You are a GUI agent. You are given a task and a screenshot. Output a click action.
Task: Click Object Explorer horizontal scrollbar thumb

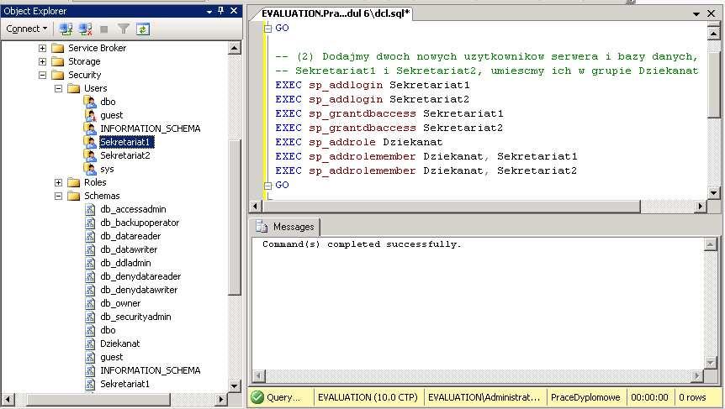[98, 399]
